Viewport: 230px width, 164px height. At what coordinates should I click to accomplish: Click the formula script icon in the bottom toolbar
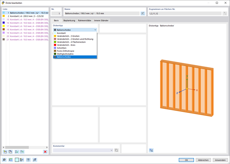[x=34, y=160]
